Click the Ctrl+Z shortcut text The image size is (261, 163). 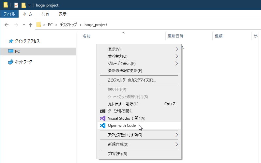(170, 104)
